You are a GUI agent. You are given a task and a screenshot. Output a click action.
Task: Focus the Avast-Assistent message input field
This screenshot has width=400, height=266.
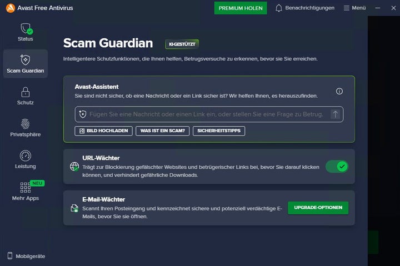pos(206,114)
